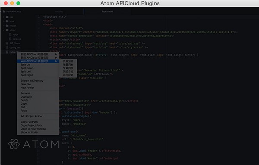Screen dimensions: 259x165
Task: Click the .DS_Store file icon
Action: click(7, 43)
